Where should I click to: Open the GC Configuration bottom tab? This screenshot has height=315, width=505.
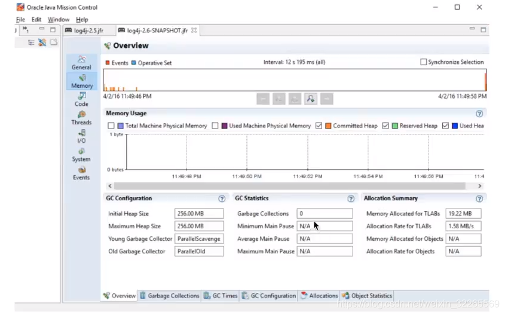[x=268, y=296]
